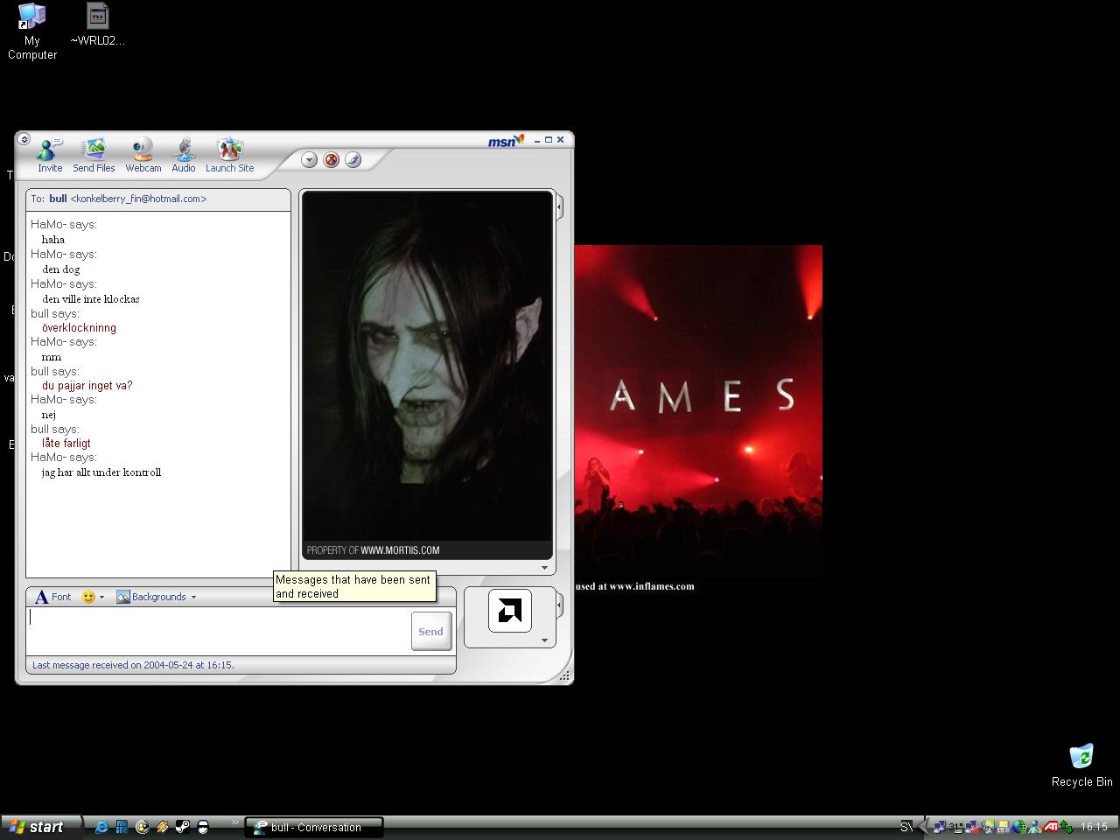The height and width of the screenshot is (840, 1120).
Task: Launch Winamp from quick launch
Action: 162,827
